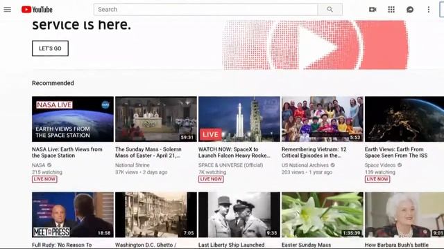The image size is (444, 249).
Task: Click title 'The Sunday Mass - Solemn Mass of Easter'
Action: tap(148, 152)
